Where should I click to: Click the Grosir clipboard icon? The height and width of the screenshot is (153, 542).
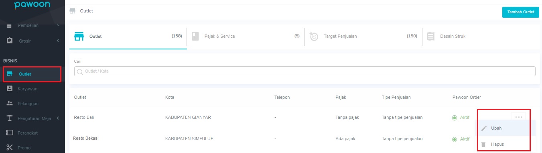pos(10,41)
